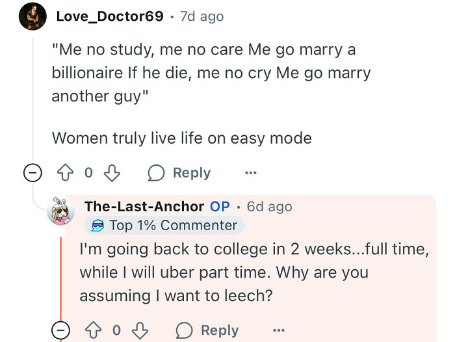
Task: Click the 6d ago timestamp
Action: 269,206
